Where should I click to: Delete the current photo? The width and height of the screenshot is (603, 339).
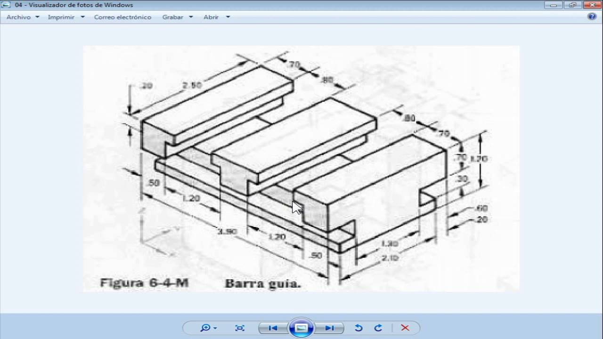click(x=405, y=328)
